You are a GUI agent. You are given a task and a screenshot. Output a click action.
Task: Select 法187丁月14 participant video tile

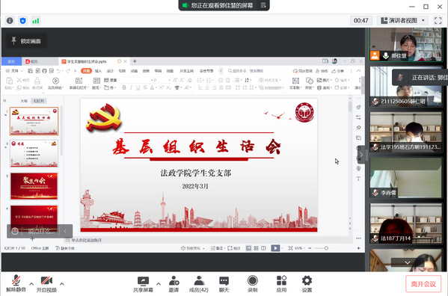pos(405,223)
